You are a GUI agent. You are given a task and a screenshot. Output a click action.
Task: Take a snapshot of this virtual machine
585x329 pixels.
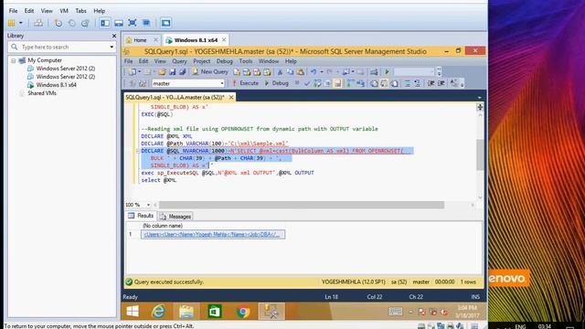coord(58,23)
